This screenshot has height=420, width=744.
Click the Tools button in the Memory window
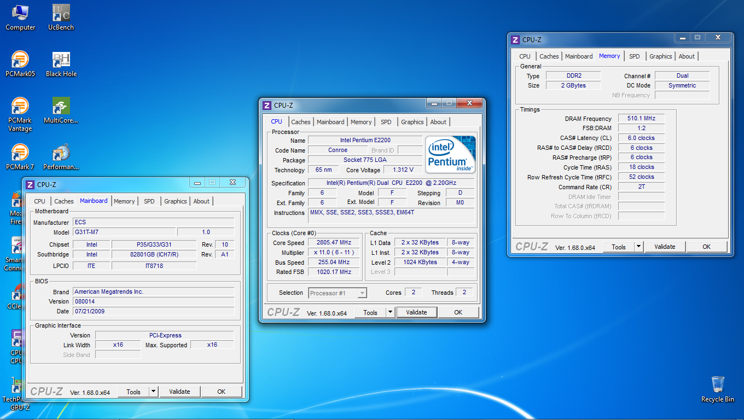tap(619, 247)
